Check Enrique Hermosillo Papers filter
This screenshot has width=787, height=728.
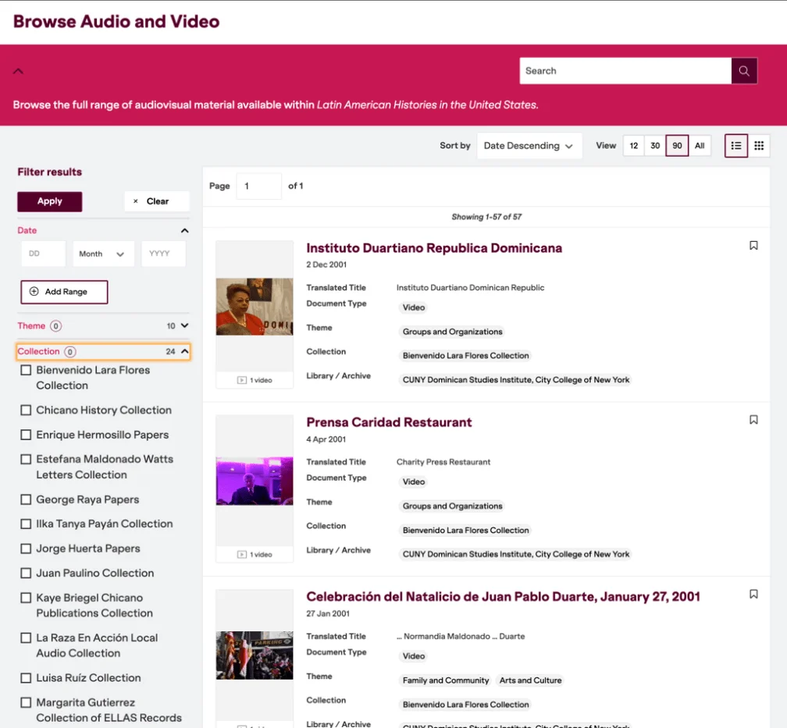pyautogui.click(x=26, y=435)
